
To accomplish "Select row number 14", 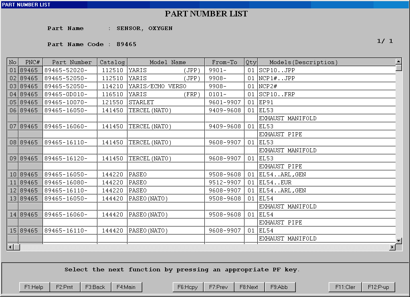I will (x=13, y=215).
